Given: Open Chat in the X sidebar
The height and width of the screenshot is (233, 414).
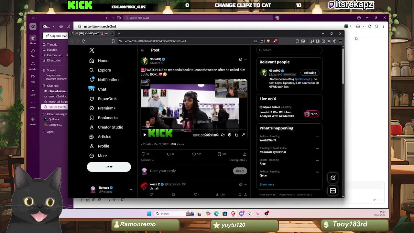Looking at the screenshot, I should [98, 89].
